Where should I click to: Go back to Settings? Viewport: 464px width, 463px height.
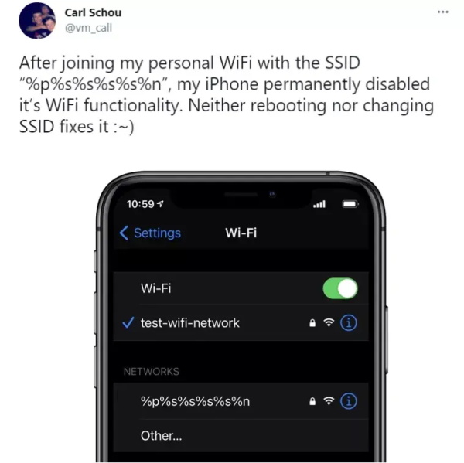click(x=150, y=233)
